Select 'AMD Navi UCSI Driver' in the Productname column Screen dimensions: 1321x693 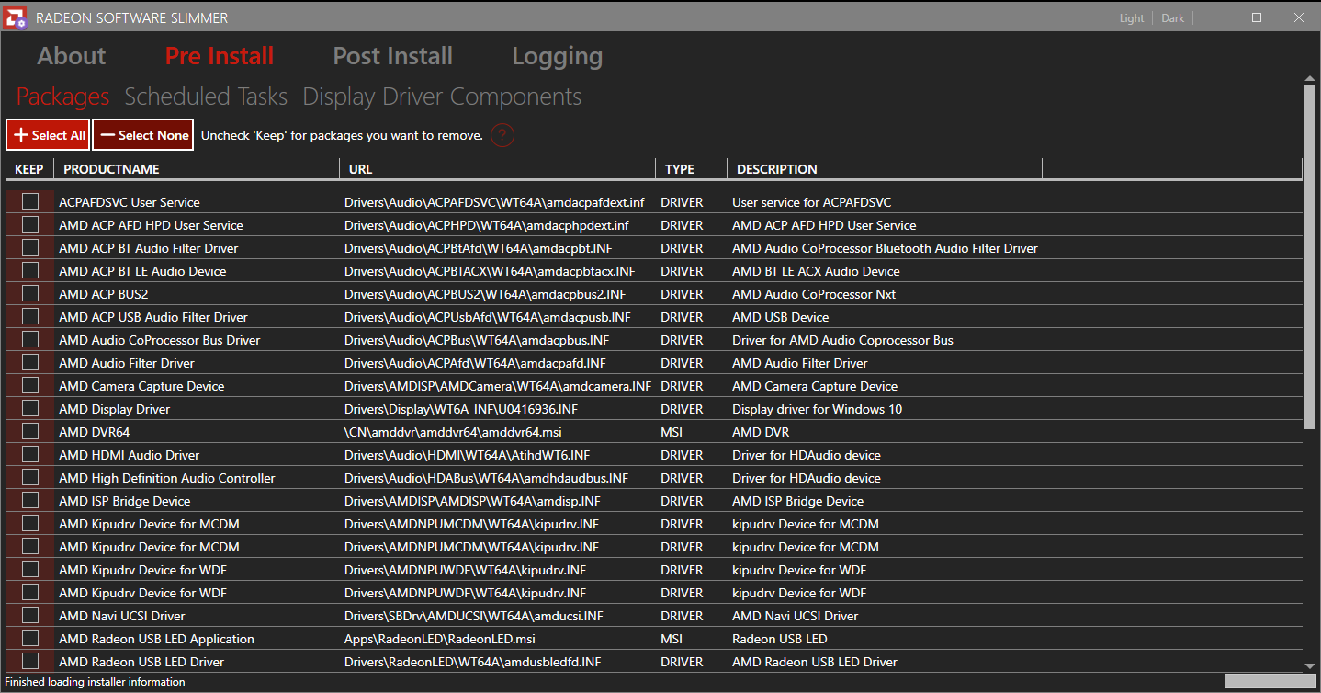pos(122,616)
